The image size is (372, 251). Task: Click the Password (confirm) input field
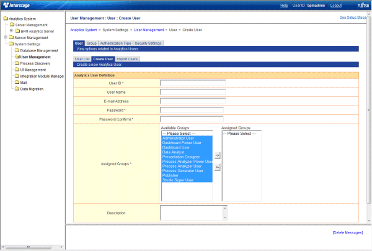192,119
